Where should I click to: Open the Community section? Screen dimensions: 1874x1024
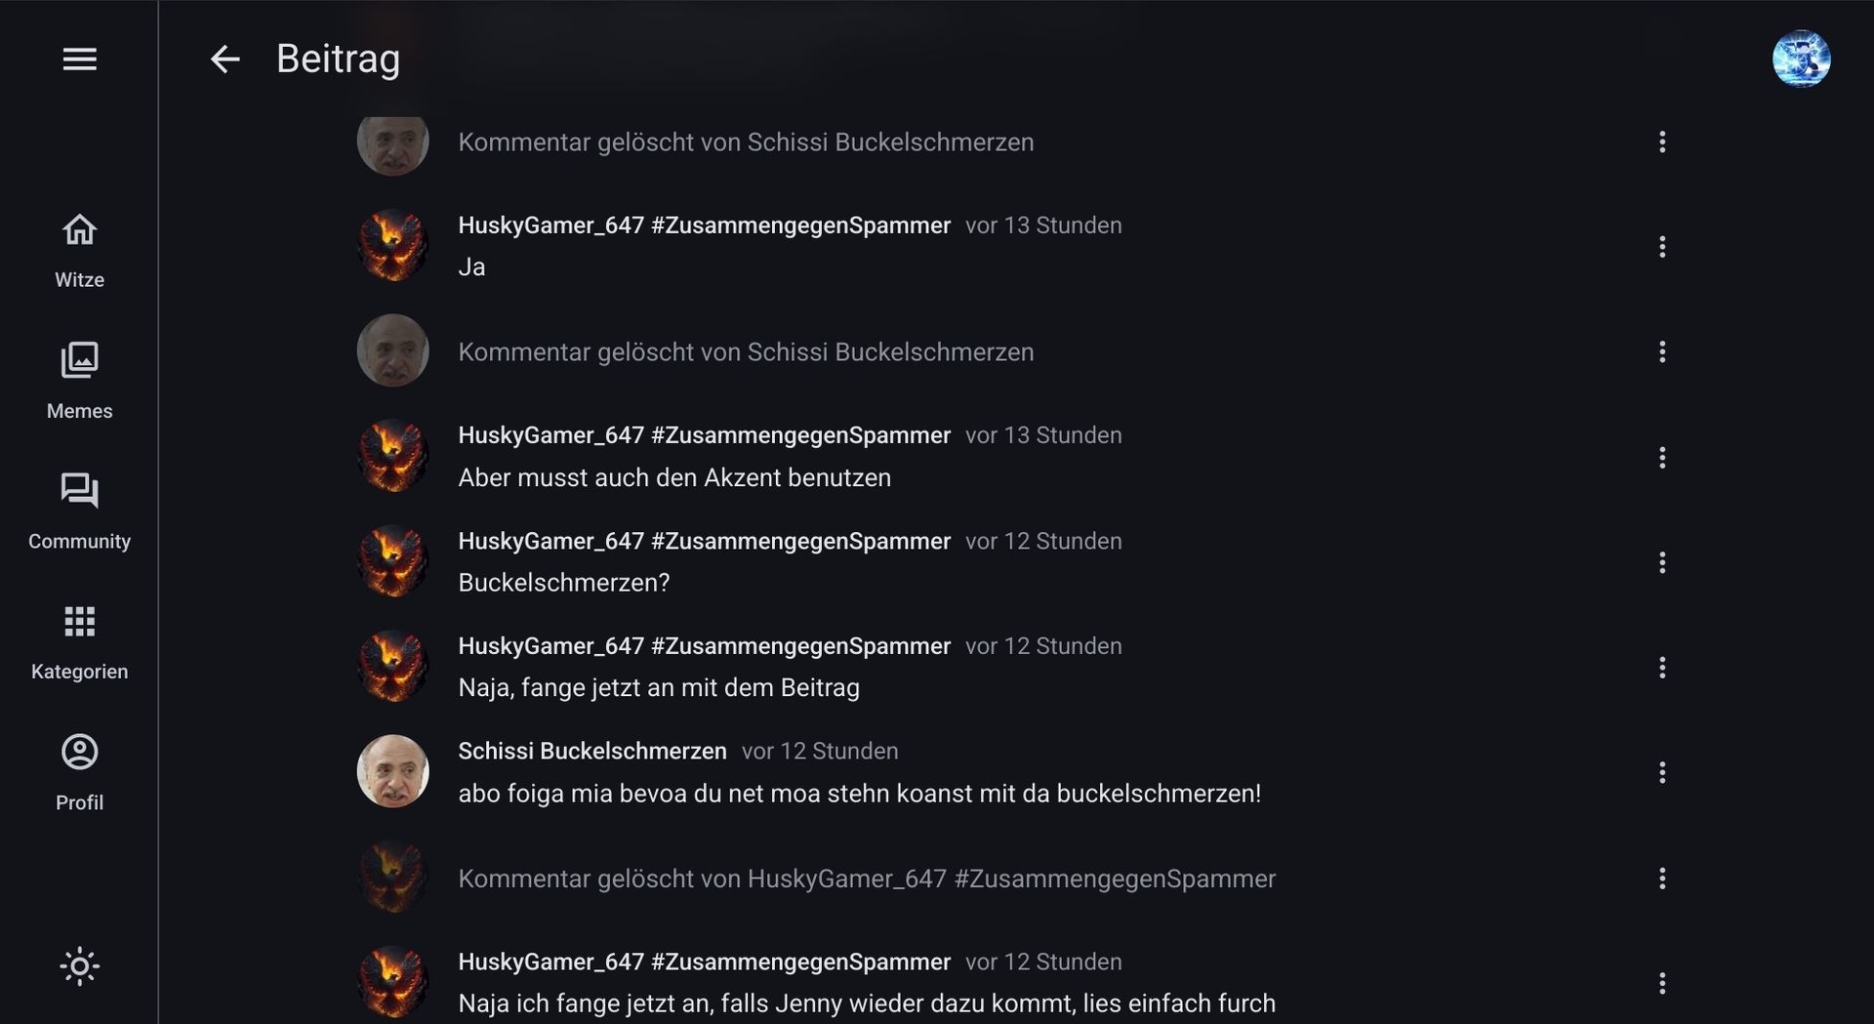pyautogui.click(x=79, y=512)
